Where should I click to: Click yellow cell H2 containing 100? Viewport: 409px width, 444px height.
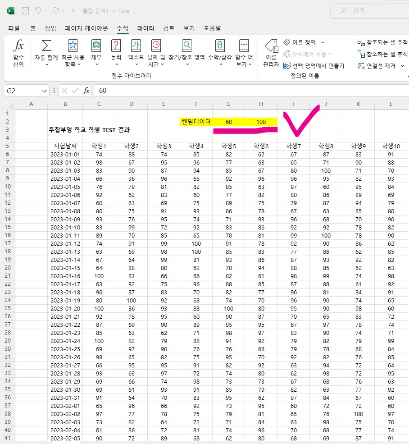click(x=261, y=122)
